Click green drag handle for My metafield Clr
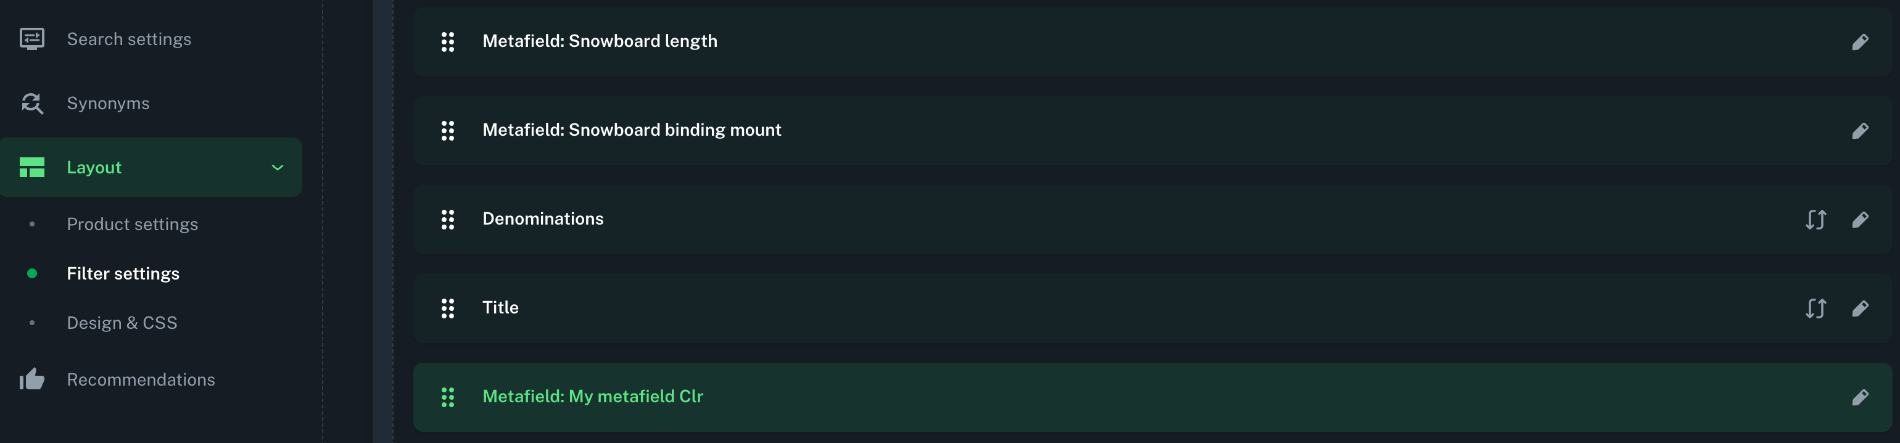 (448, 397)
